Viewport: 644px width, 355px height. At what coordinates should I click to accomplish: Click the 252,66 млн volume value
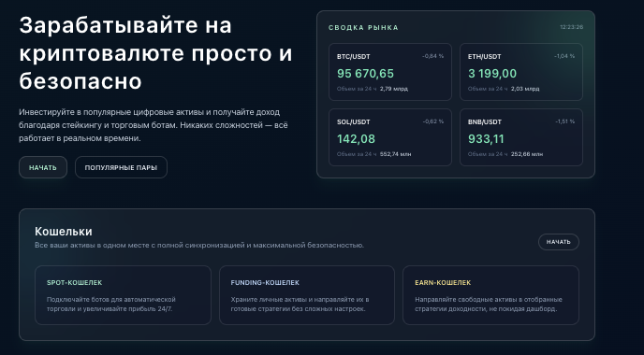click(x=527, y=154)
